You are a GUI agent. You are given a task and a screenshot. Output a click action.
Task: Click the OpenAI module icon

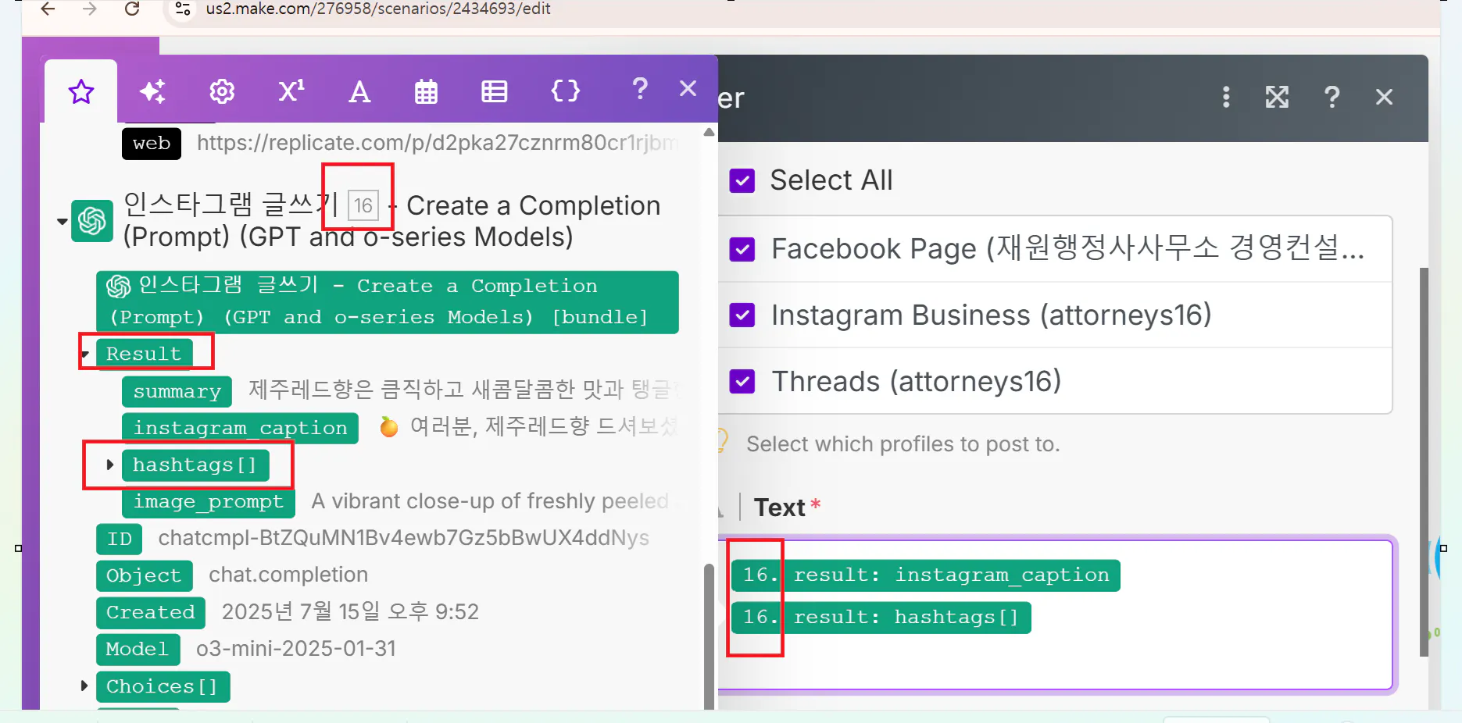[x=92, y=221]
